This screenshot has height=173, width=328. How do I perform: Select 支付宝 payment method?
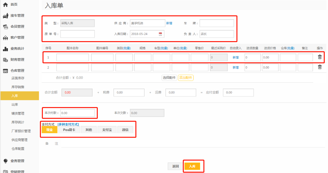(107, 130)
